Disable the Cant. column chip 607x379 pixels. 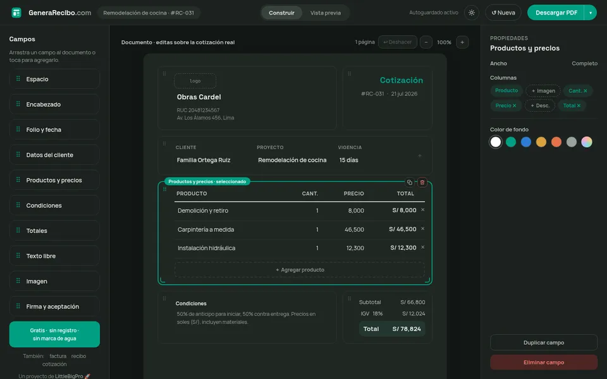(x=577, y=91)
